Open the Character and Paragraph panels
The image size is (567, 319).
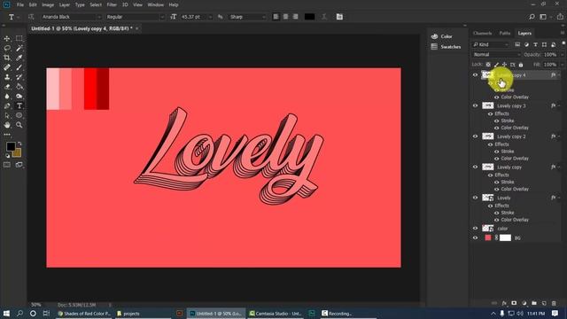[339, 17]
